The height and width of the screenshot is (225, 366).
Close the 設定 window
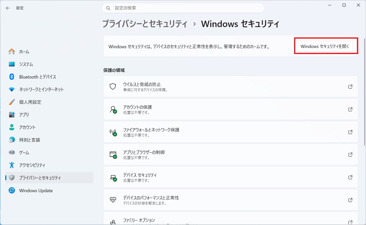[x=358, y=5]
